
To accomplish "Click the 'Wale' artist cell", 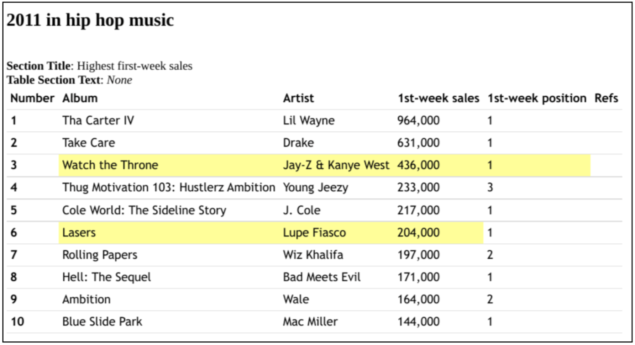I will click(x=296, y=299).
